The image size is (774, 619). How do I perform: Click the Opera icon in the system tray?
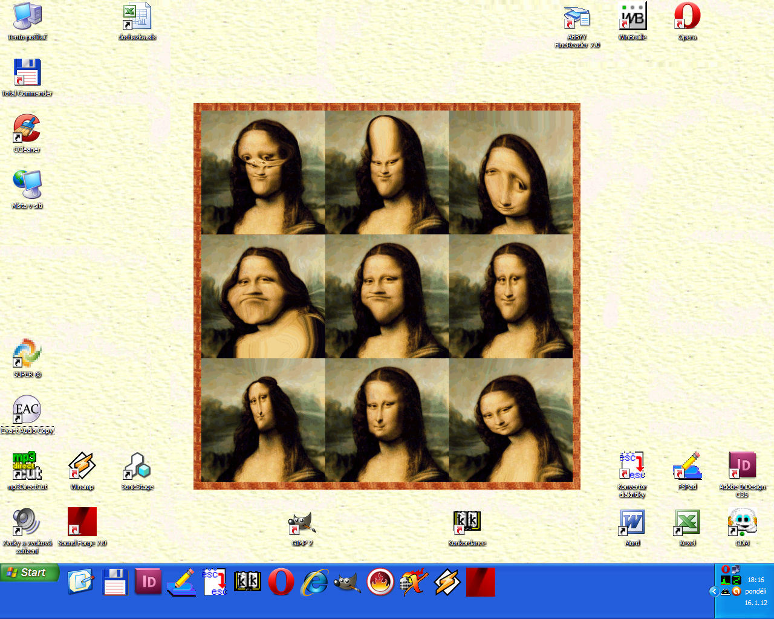point(726,569)
